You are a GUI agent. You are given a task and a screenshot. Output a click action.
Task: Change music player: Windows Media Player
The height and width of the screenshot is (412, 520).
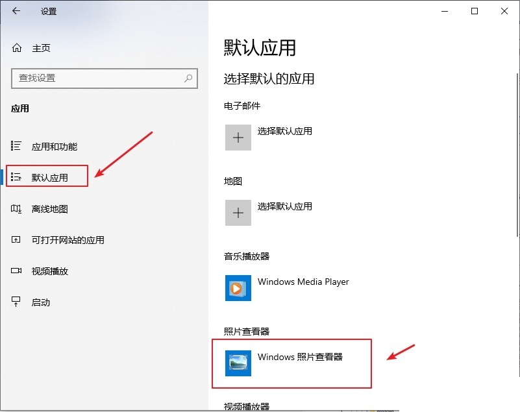click(x=303, y=282)
